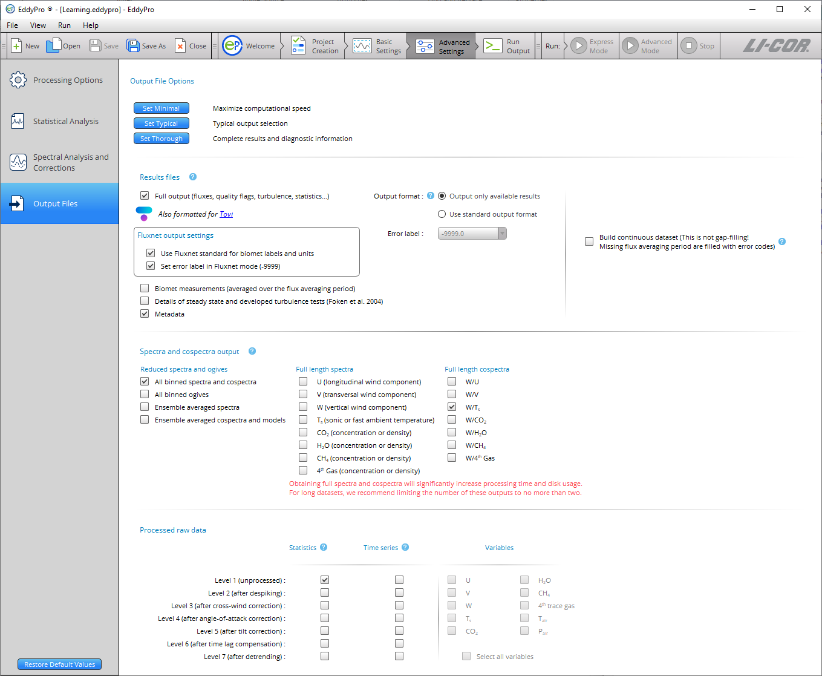
Task: Check U (longitudinal wind component) full spectra
Action: (303, 381)
